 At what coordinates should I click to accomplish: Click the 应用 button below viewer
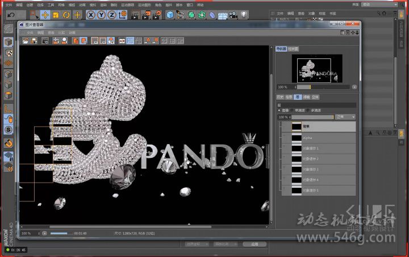(x=254, y=245)
